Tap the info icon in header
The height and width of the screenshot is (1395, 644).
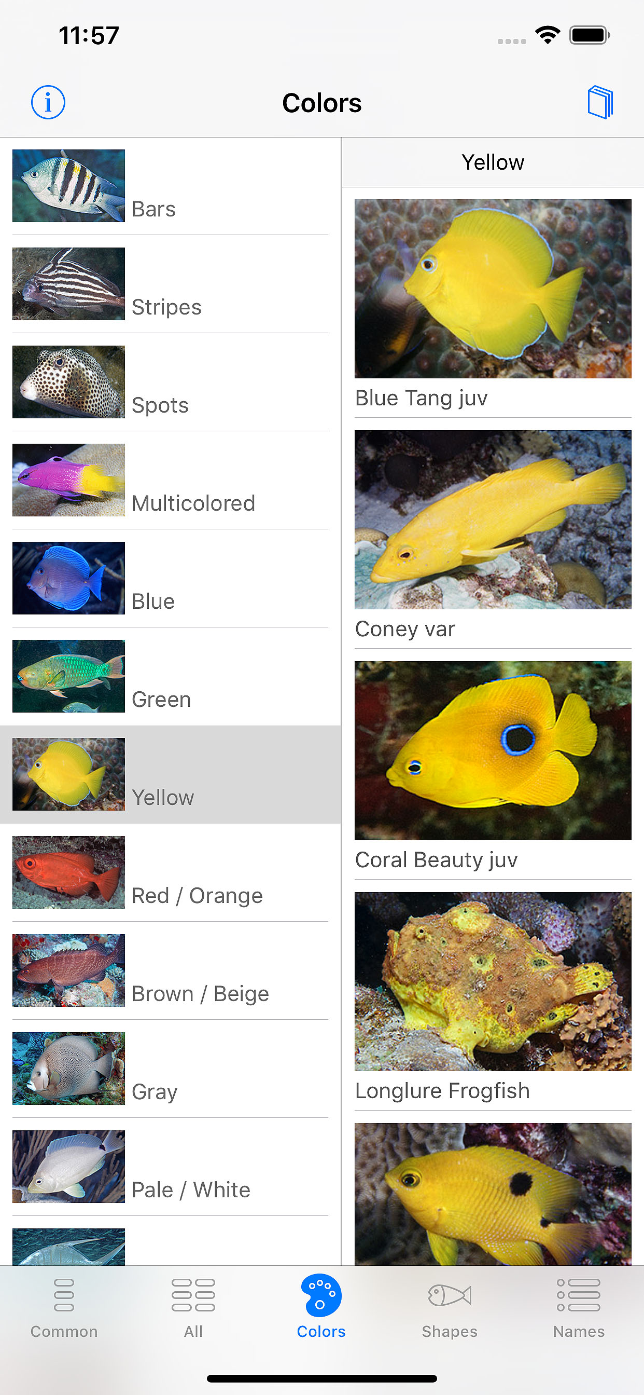(48, 102)
